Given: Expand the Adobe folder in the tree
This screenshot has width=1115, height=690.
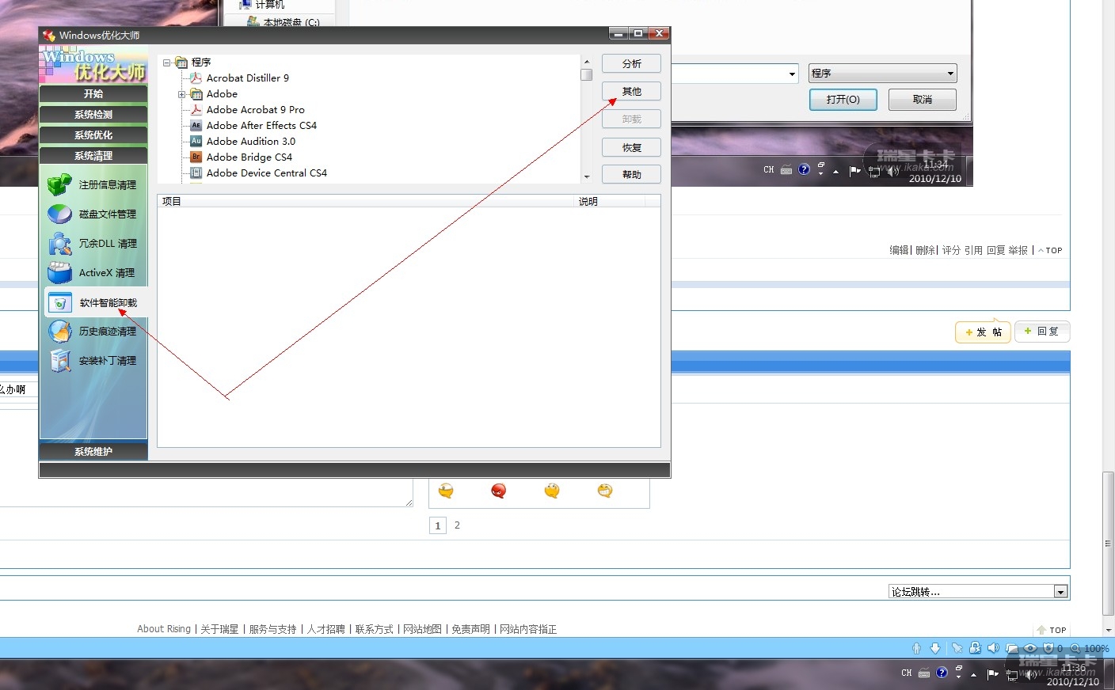Looking at the screenshot, I should pyautogui.click(x=182, y=94).
